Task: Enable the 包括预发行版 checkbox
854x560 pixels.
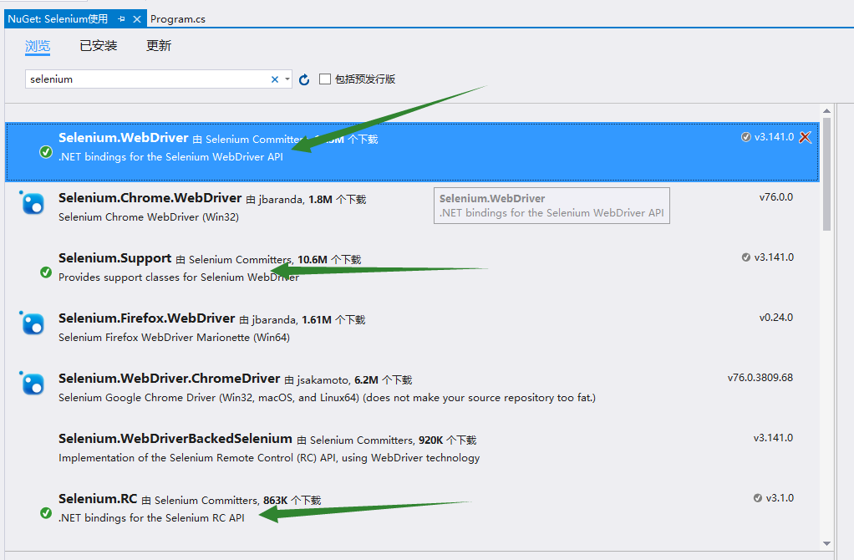Action: tap(324, 79)
